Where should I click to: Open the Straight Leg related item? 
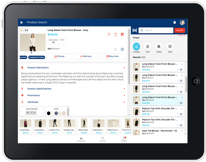click(x=69, y=126)
